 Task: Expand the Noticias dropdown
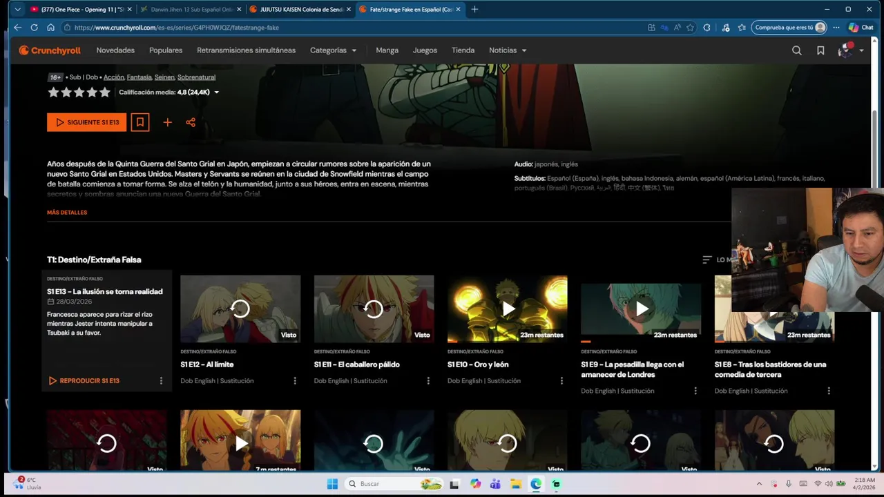[x=508, y=50]
